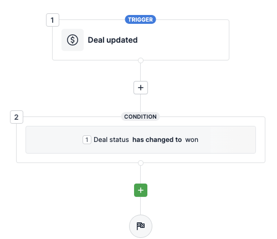
Task: Open the Deal updated trigger title
Action: (x=112, y=40)
